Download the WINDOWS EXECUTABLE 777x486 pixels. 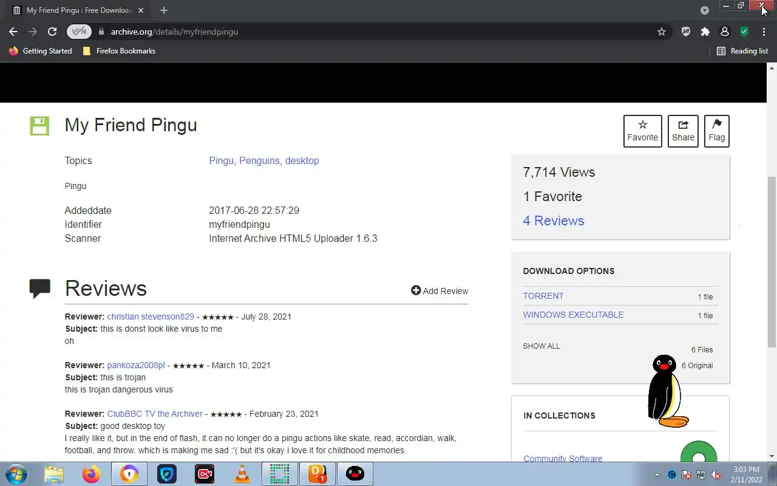coord(573,315)
